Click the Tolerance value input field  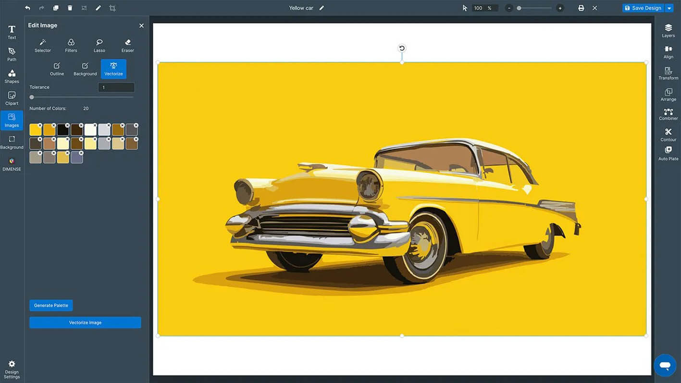116,87
